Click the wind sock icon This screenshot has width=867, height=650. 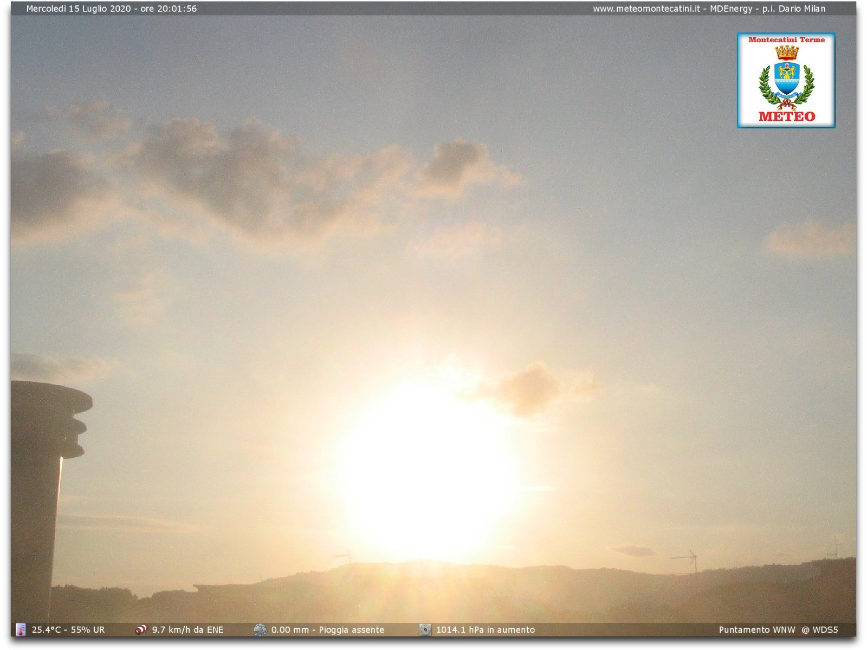(141, 629)
